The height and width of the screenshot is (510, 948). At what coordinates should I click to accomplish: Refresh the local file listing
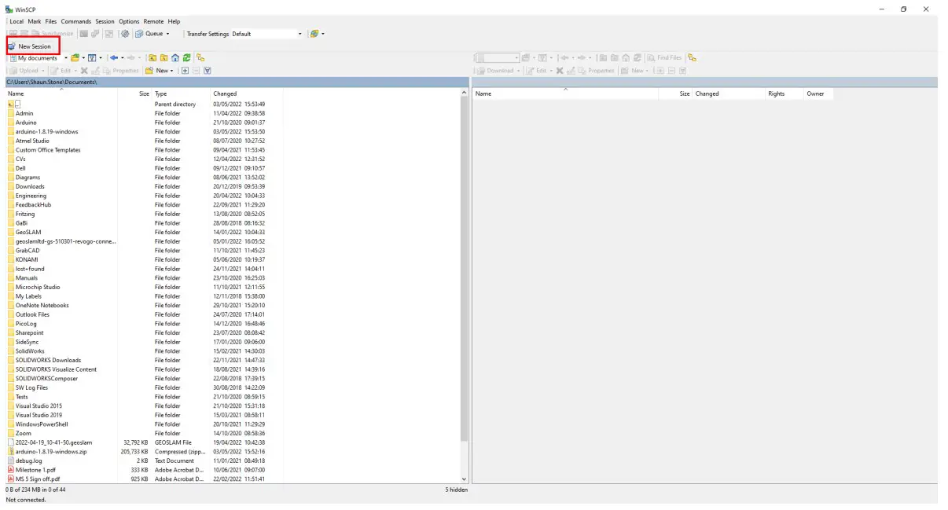[x=186, y=57]
